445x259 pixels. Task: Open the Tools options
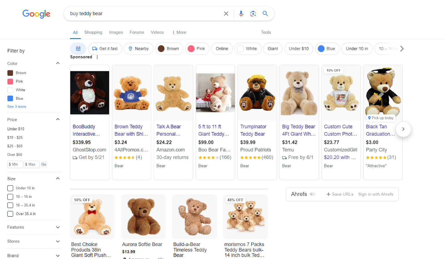pos(266,32)
